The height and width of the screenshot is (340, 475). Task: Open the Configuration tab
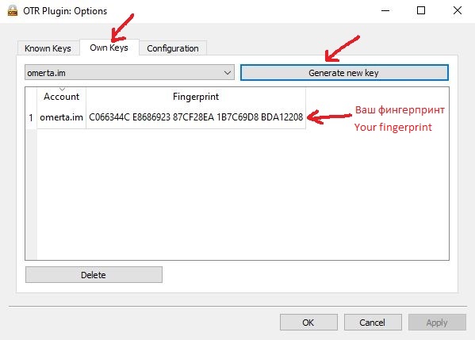pos(173,48)
